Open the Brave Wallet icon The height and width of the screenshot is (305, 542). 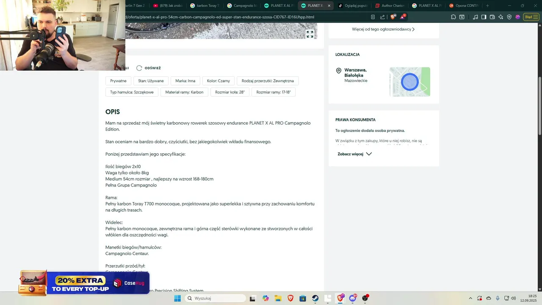492,17
